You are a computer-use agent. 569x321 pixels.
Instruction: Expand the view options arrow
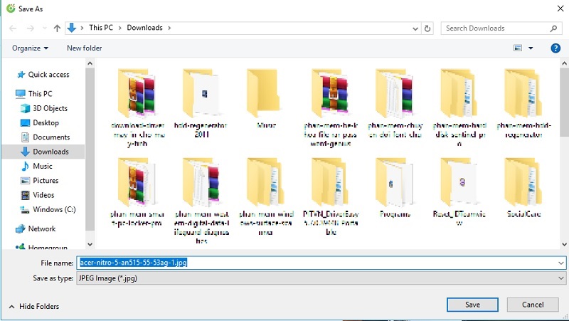pyautogui.click(x=531, y=48)
